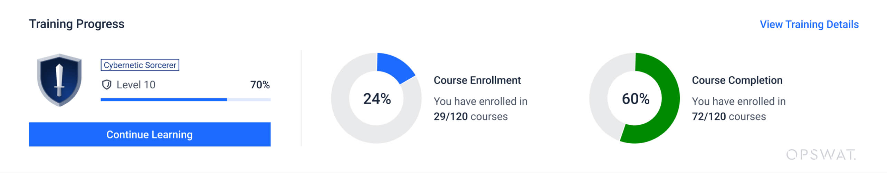Click the small shield icon beside Level 10
Viewport: 887px width, 173px height.
[x=107, y=85]
